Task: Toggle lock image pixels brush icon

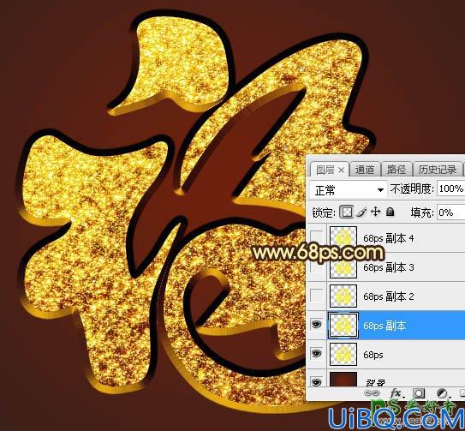Action: click(361, 212)
